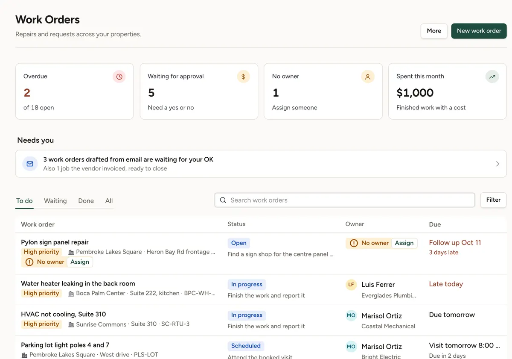The image size is (512, 359).
Task: Click the person icon on No owner card
Action: pyautogui.click(x=367, y=77)
